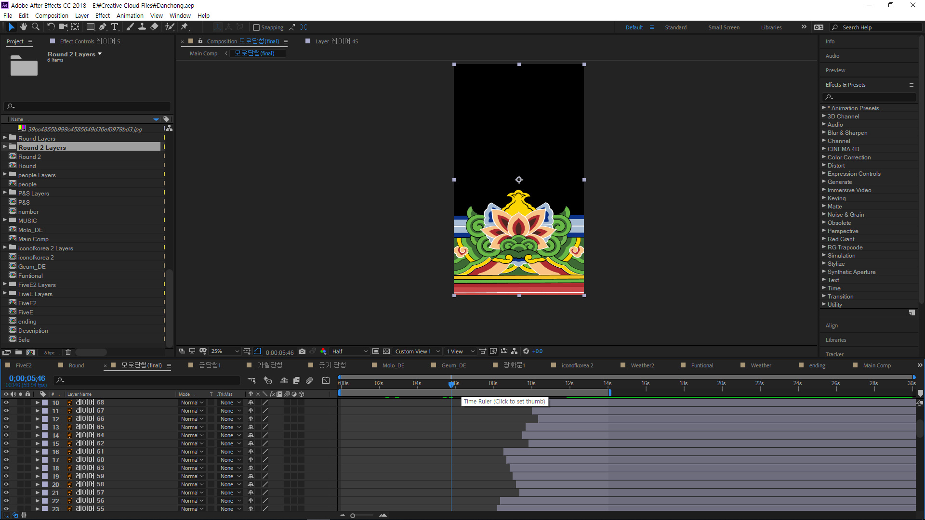
Task: Select the Puppet Pin tool
Action: [185, 27]
